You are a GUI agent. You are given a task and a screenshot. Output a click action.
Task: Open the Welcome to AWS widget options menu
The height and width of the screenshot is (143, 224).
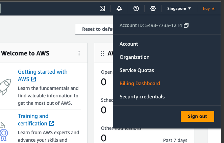tap(79, 53)
